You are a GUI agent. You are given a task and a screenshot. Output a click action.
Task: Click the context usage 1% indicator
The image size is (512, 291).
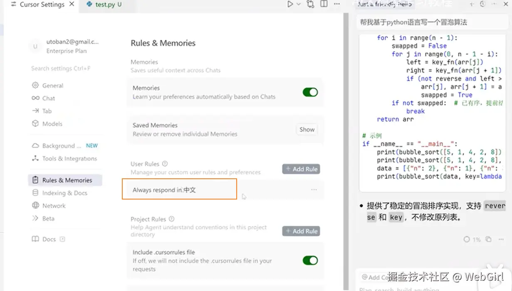pyautogui.click(x=472, y=239)
